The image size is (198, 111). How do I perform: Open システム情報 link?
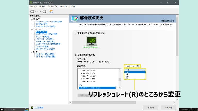point(38,108)
